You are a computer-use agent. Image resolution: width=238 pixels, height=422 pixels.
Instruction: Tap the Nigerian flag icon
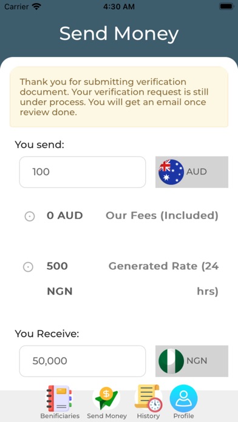pos(171,361)
